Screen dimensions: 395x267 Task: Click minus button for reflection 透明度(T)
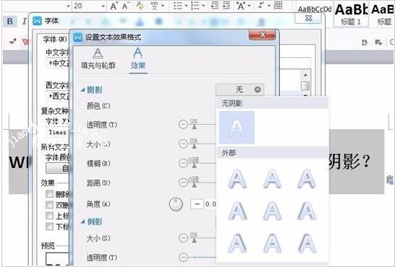tap(183, 257)
